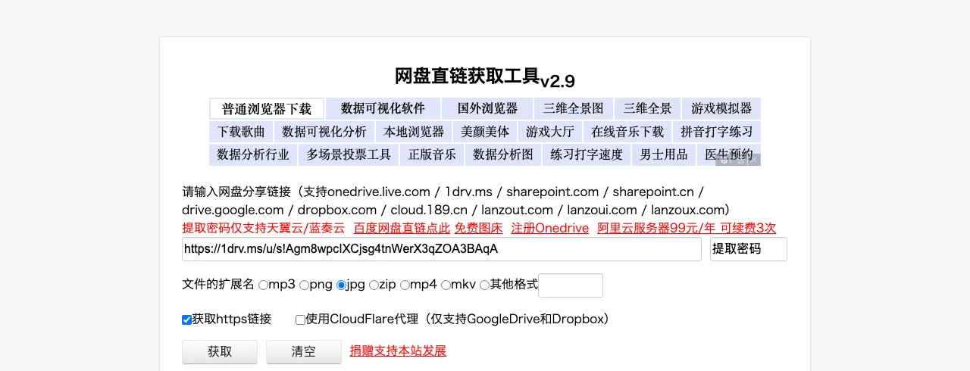The width and height of the screenshot is (970, 371).
Task: Select the mkv extension radio button
Action: coord(446,285)
